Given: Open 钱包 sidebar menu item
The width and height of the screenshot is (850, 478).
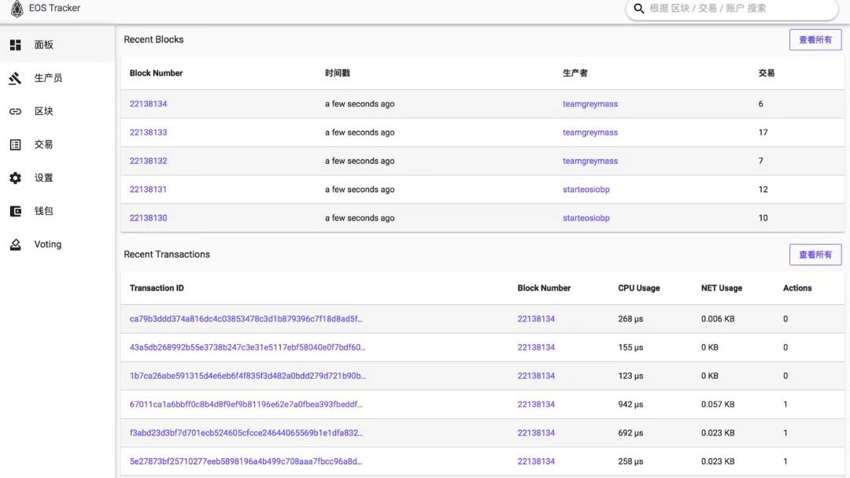Looking at the screenshot, I should click(57, 211).
